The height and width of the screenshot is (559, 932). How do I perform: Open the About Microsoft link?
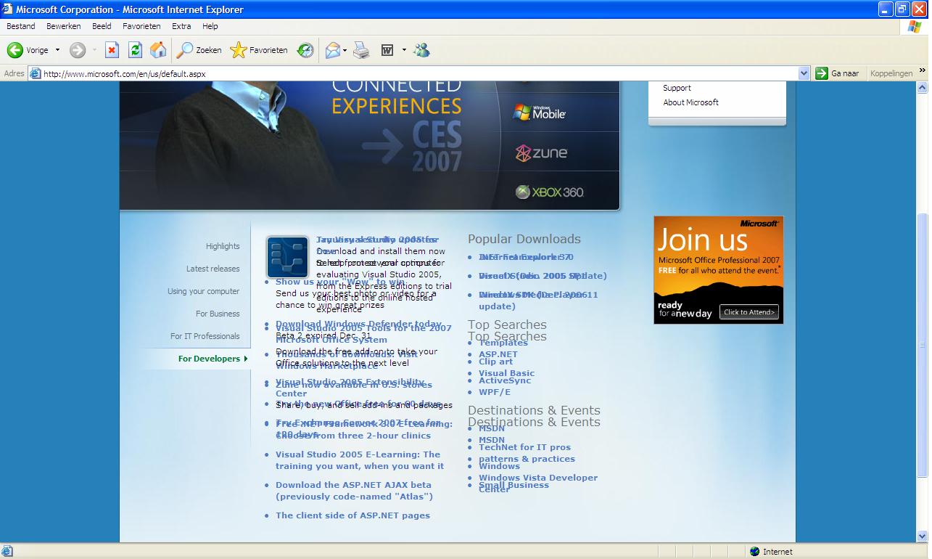click(690, 102)
